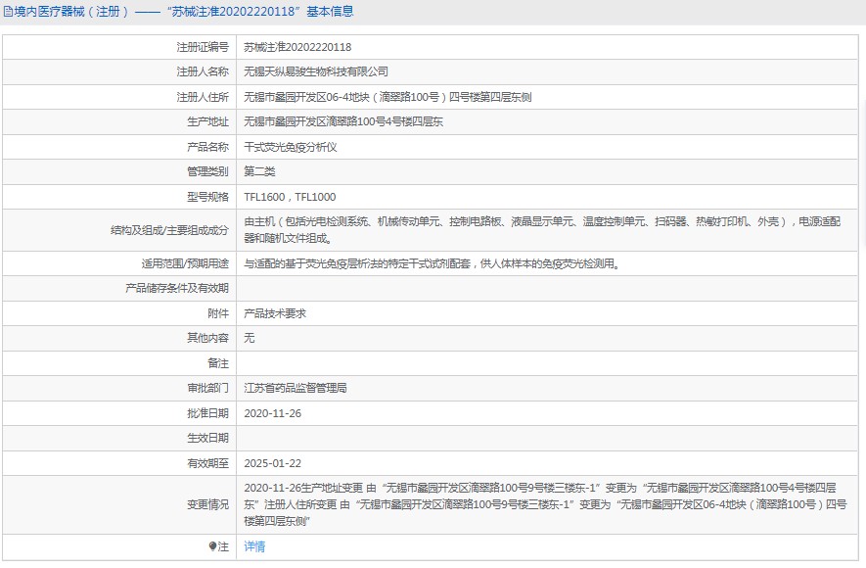Open the 详情 link

point(254,546)
